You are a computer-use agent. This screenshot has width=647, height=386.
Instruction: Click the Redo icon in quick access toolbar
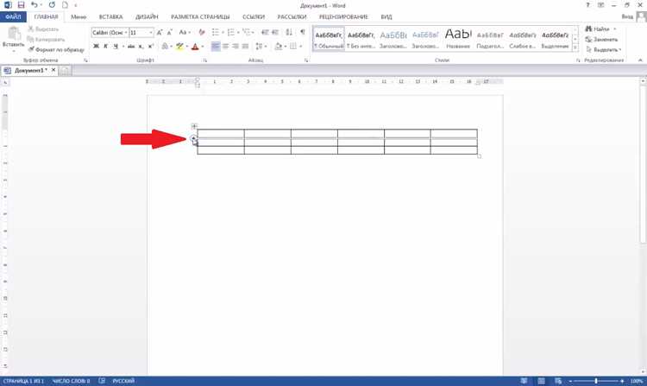click(52, 5)
